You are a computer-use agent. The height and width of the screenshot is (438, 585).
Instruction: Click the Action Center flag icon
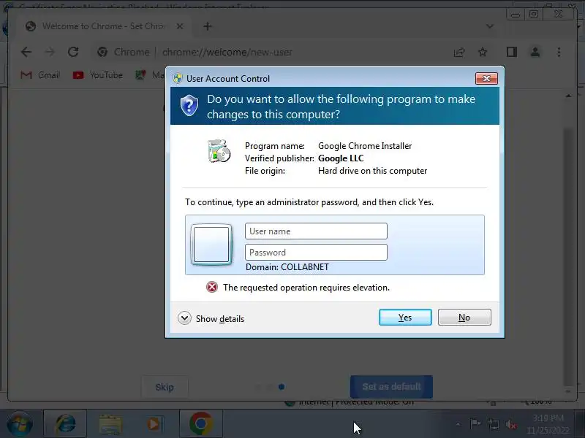point(475,424)
